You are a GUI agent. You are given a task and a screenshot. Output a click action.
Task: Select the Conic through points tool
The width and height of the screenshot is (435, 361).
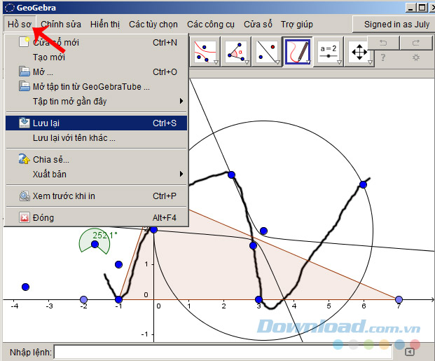point(205,52)
